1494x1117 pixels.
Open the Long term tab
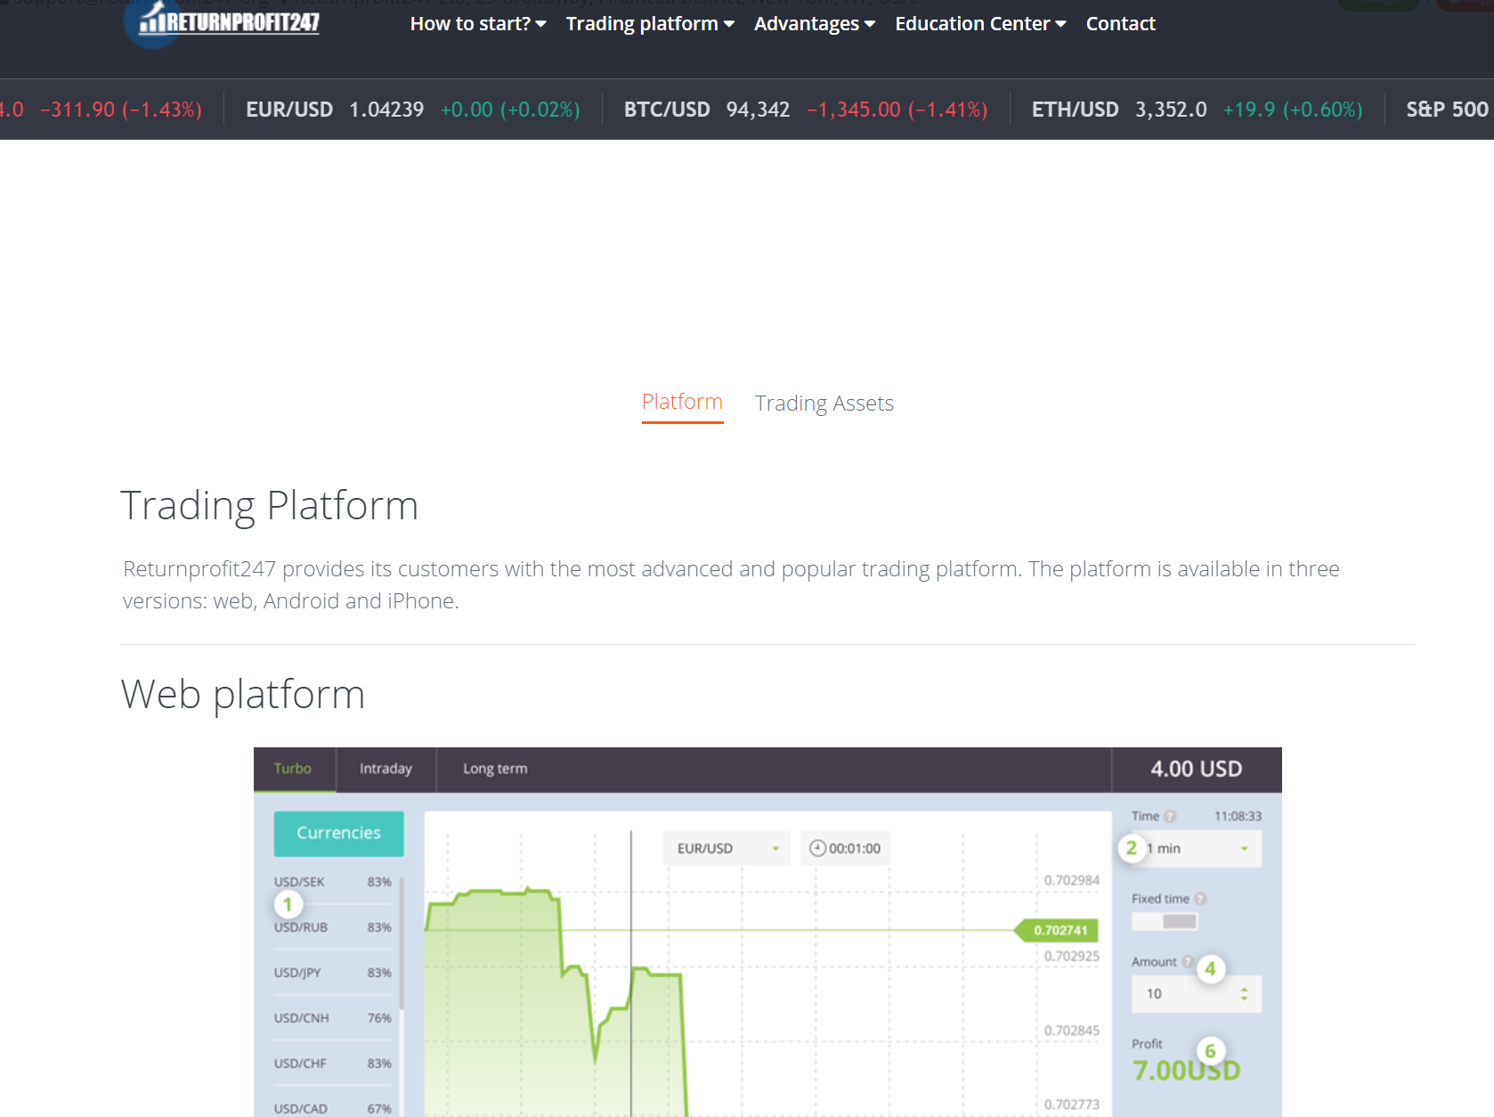click(495, 769)
